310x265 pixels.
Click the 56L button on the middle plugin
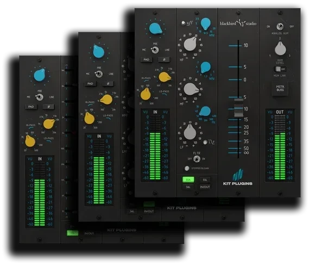click(x=132, y=211)
